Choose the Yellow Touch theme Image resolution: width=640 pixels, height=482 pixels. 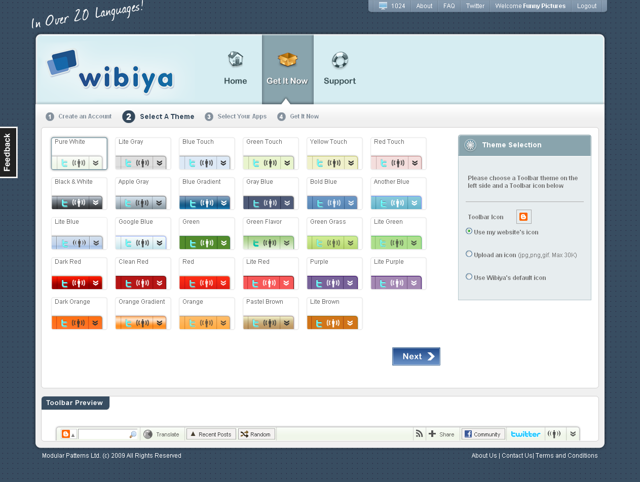click(x=334, y=153)
